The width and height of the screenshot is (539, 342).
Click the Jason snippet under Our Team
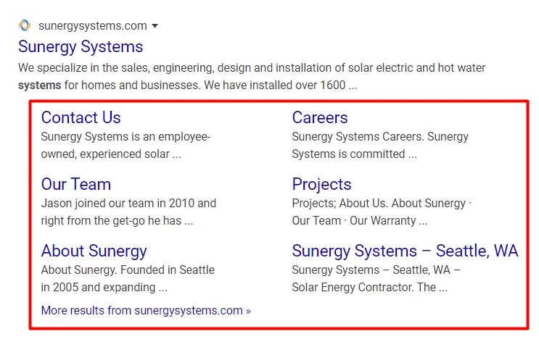point(128,212)
